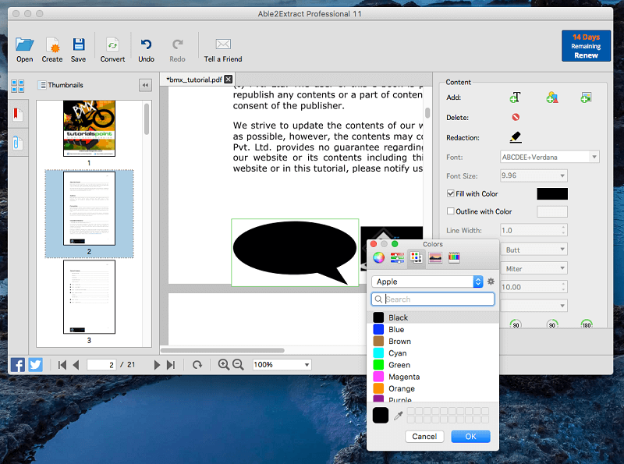Click the Redo button

coord(177,50)
